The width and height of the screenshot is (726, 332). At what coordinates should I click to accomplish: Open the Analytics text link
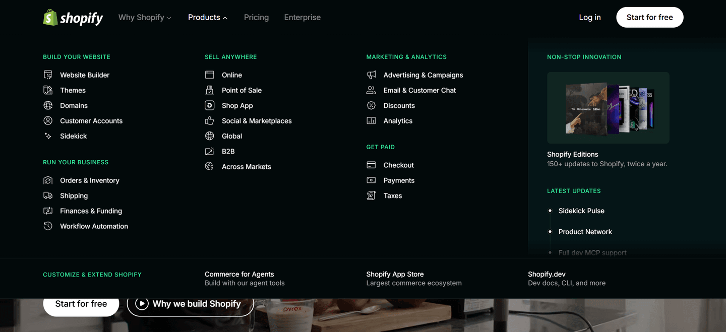click(398, 121)
